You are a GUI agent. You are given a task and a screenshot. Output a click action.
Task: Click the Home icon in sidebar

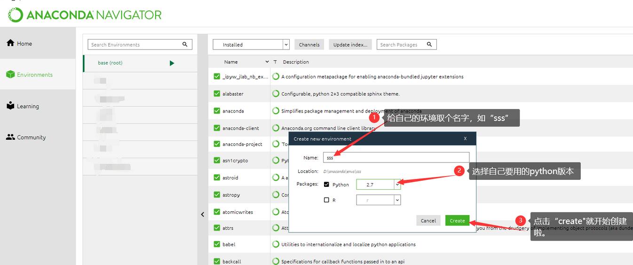click(x=10, y=43)
